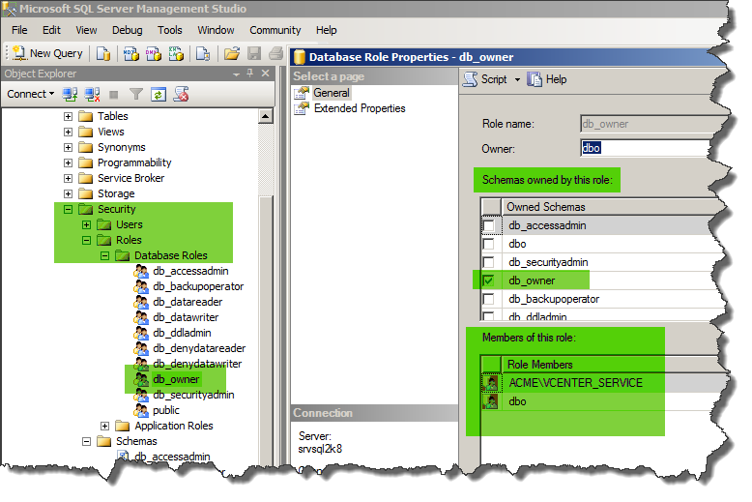Click the Stop icon in Object Explorer
Viewport: 752px width, 502px height.
point(114,95)
